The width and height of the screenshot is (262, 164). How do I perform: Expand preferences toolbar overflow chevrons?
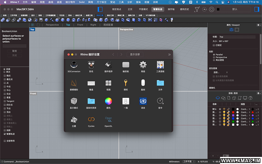coord(169,55)
